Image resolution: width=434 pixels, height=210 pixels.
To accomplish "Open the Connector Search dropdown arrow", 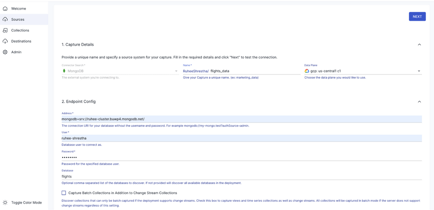I will click(x=176, y=71).
